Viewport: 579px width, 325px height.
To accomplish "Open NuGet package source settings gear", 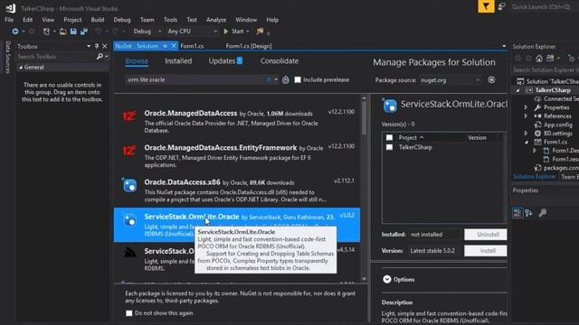I will pos(491,79).
